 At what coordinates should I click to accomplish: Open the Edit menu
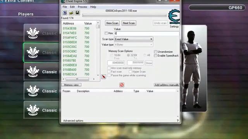pyautogui.click(x=72, y=7)
